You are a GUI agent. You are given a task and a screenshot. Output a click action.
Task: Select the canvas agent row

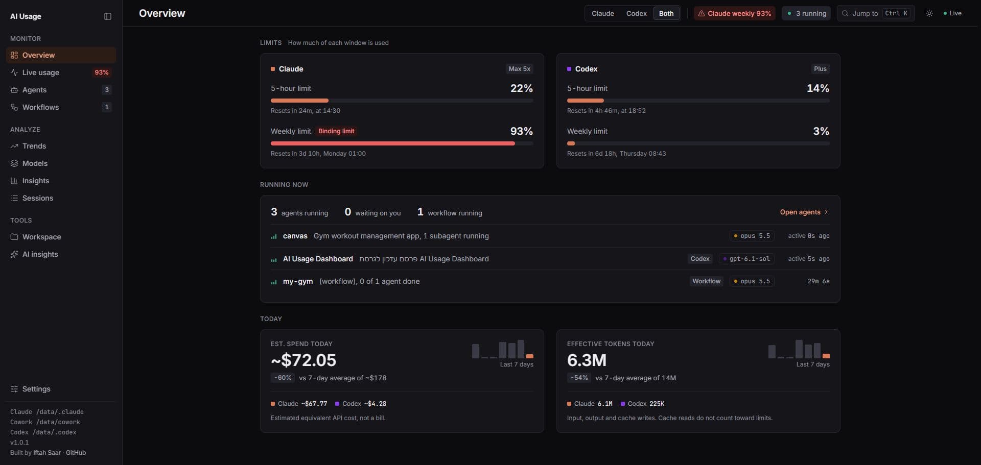coord(550,236)
